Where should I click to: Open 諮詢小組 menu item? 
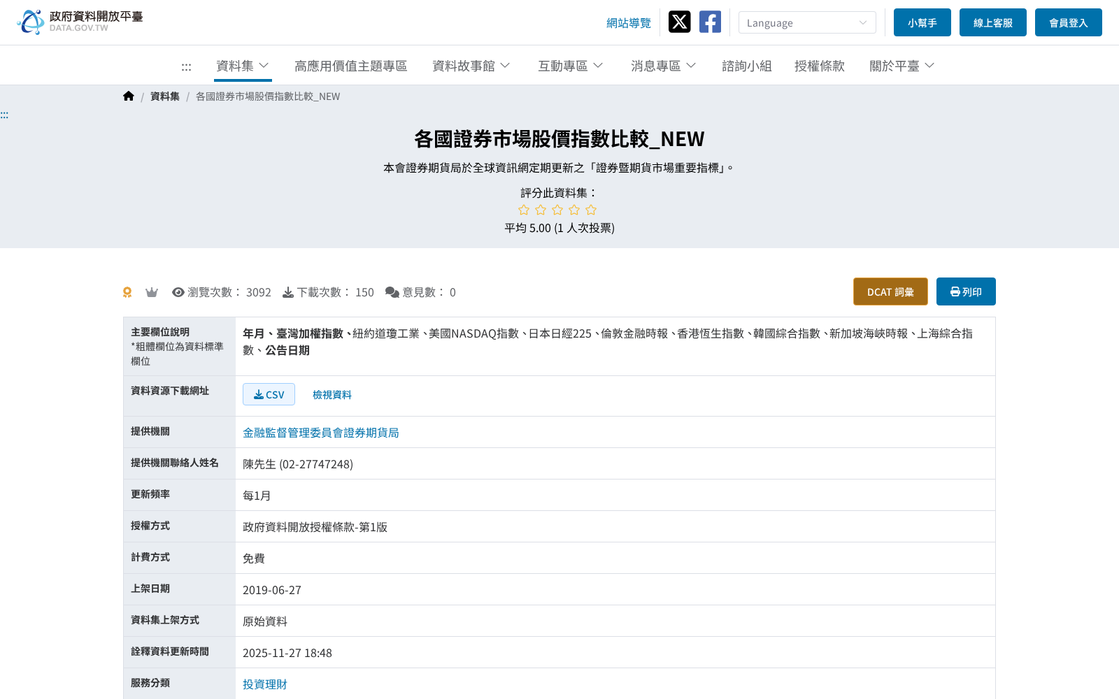coord(747,66)
